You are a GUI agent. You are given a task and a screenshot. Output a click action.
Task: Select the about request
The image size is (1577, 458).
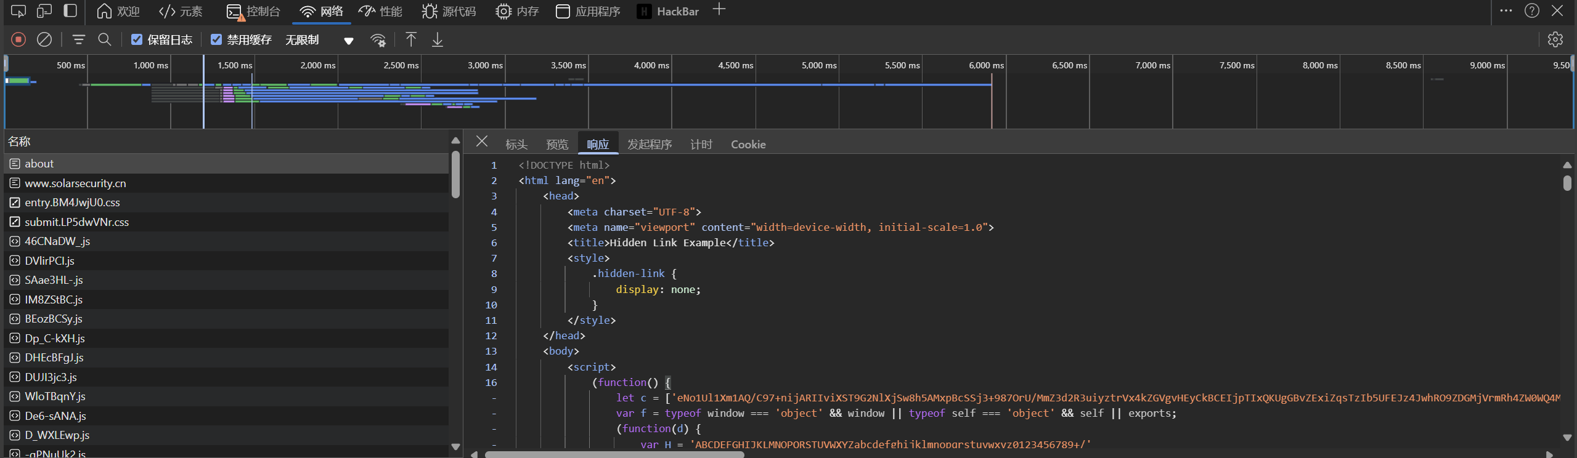coord(227,164)
